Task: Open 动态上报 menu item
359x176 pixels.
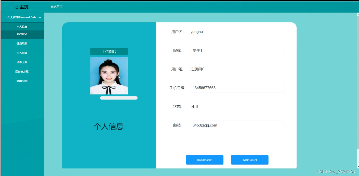Action: pyautogui.click(x=22, y=62)
